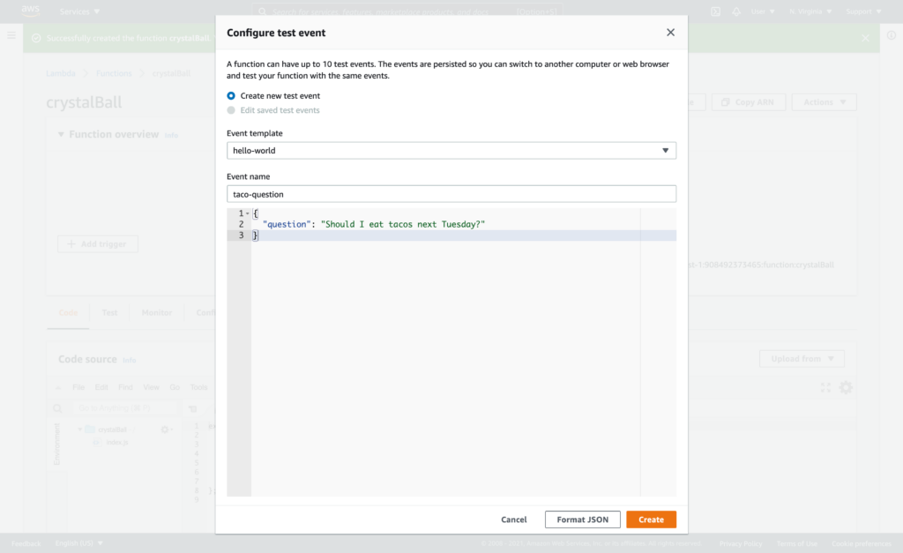Open the Services menu
Viewport: 903px width, 553px height.
pos(79,11)
